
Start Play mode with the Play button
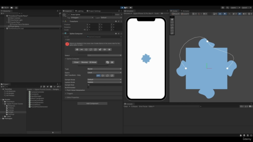[x=122, y=7]
